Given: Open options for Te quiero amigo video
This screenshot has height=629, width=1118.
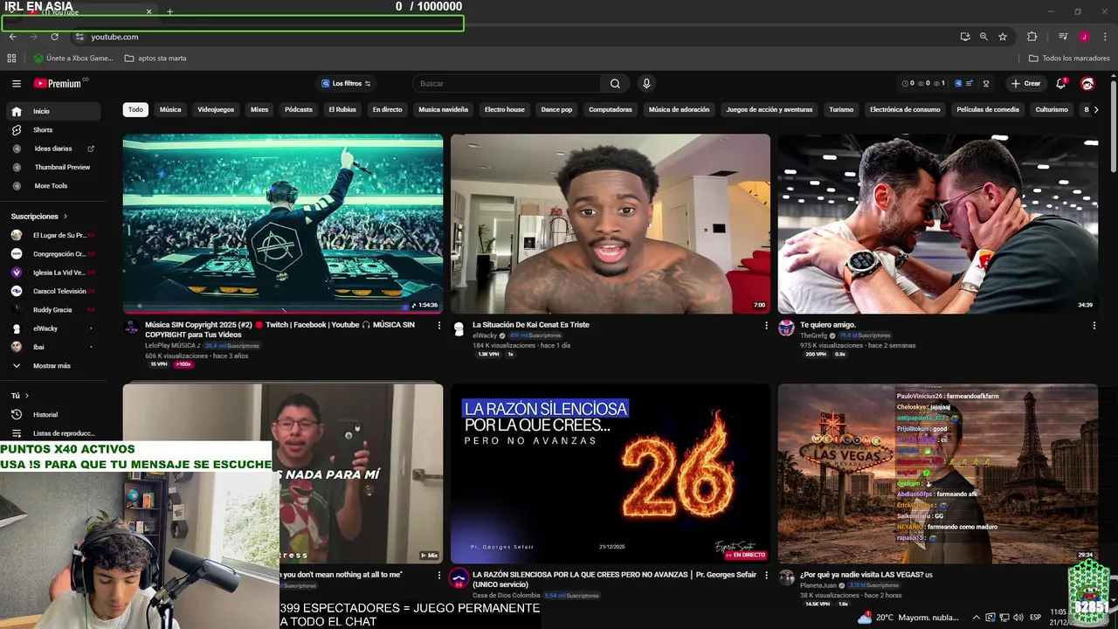Looking at the screenshot, I should click(x=1094, y=326).
